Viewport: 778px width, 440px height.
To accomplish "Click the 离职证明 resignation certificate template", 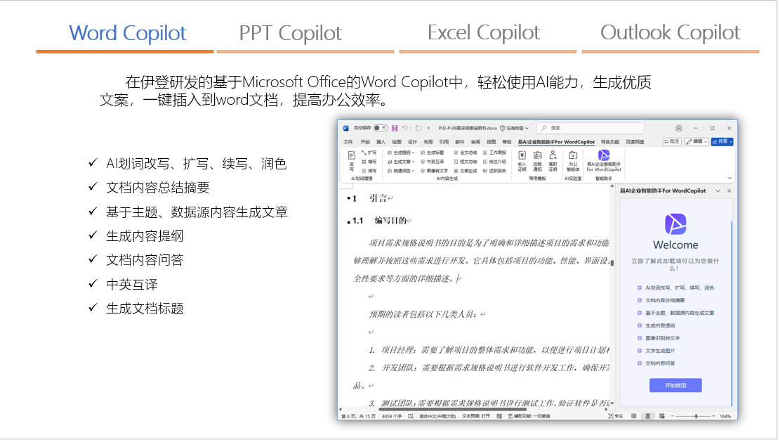I will (553, 161).
